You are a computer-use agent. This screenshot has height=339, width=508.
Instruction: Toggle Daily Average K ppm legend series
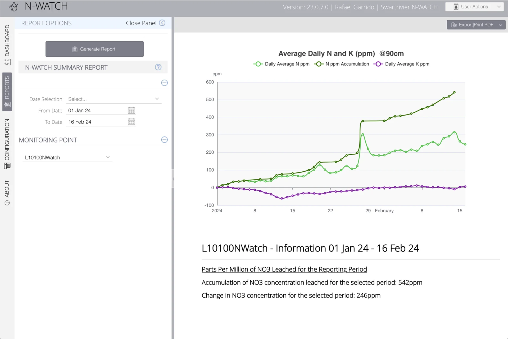pyautogui.click(x=401, y=64)
